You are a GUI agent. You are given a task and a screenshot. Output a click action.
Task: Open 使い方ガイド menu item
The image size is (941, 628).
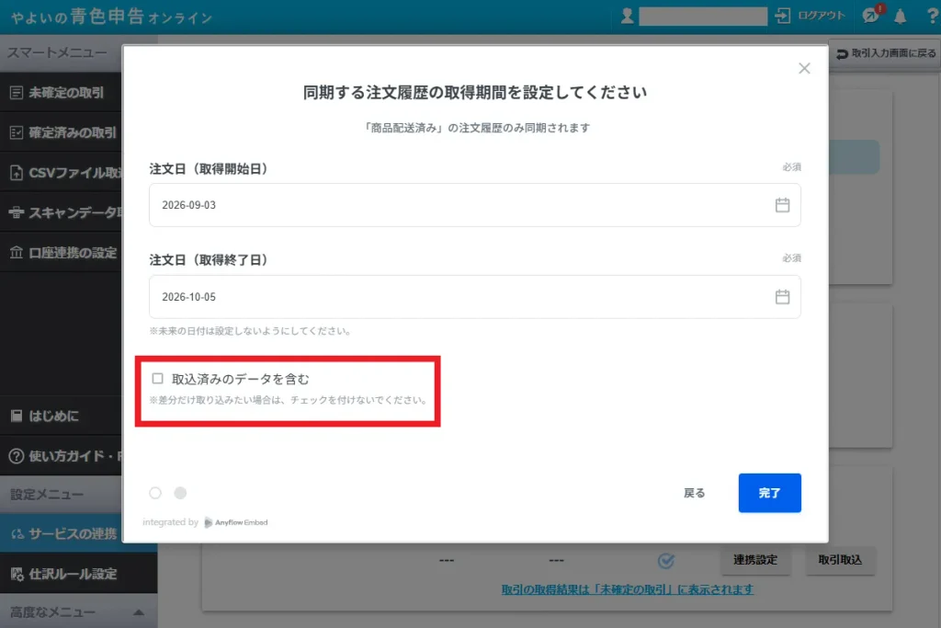point(61,456)
